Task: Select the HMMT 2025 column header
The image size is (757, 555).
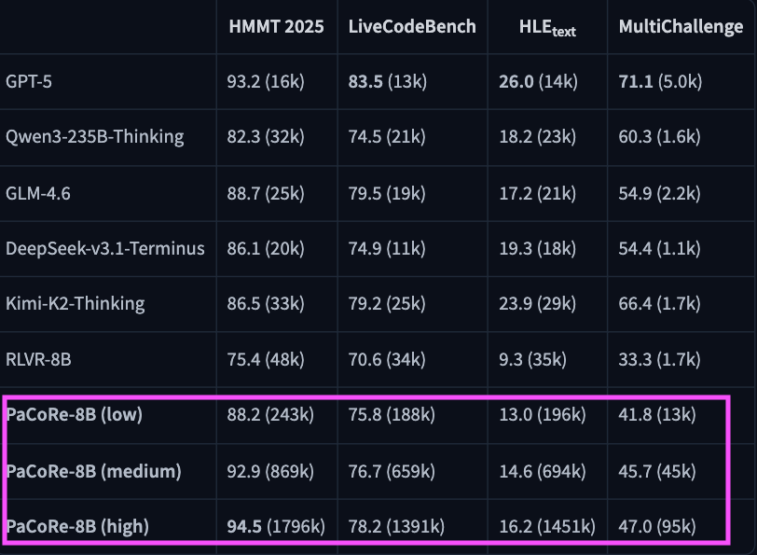Action: 276,26
